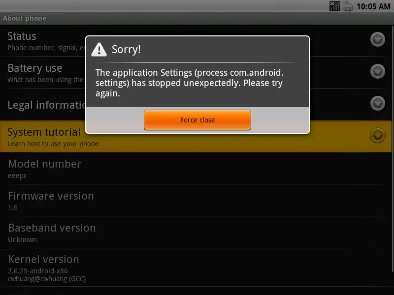Tap the battery status bar icon
Screen dimensions: 394x295
point(348,6)
